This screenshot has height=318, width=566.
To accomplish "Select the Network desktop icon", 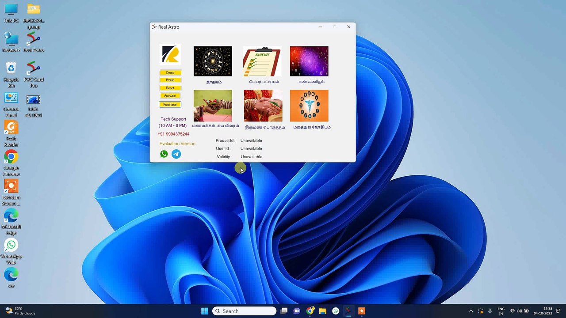I will [11, 43].
